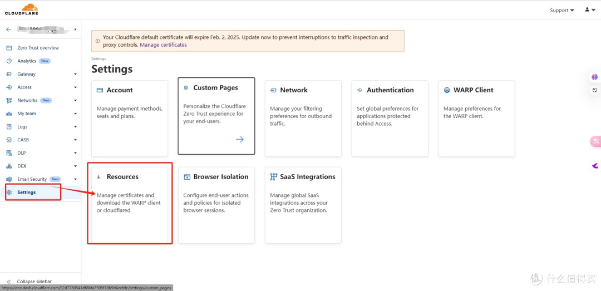Click the purple bird extension icon
The height and width of the screenshot is (291, 601).
click(x=595, y=166)
